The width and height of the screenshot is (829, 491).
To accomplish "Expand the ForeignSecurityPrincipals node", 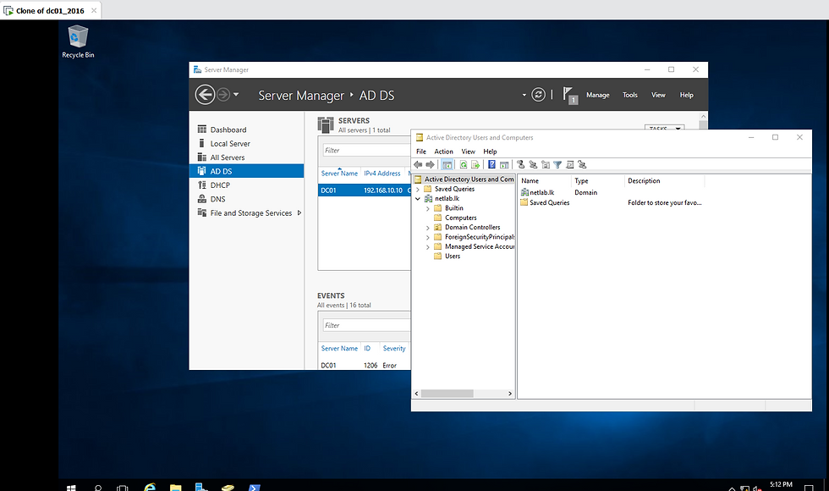I will click(428, 237).
